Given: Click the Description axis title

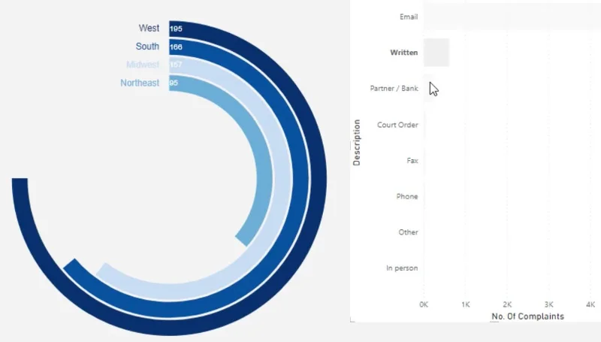Looking at the screenshot, I should click(x=357, y=143).
